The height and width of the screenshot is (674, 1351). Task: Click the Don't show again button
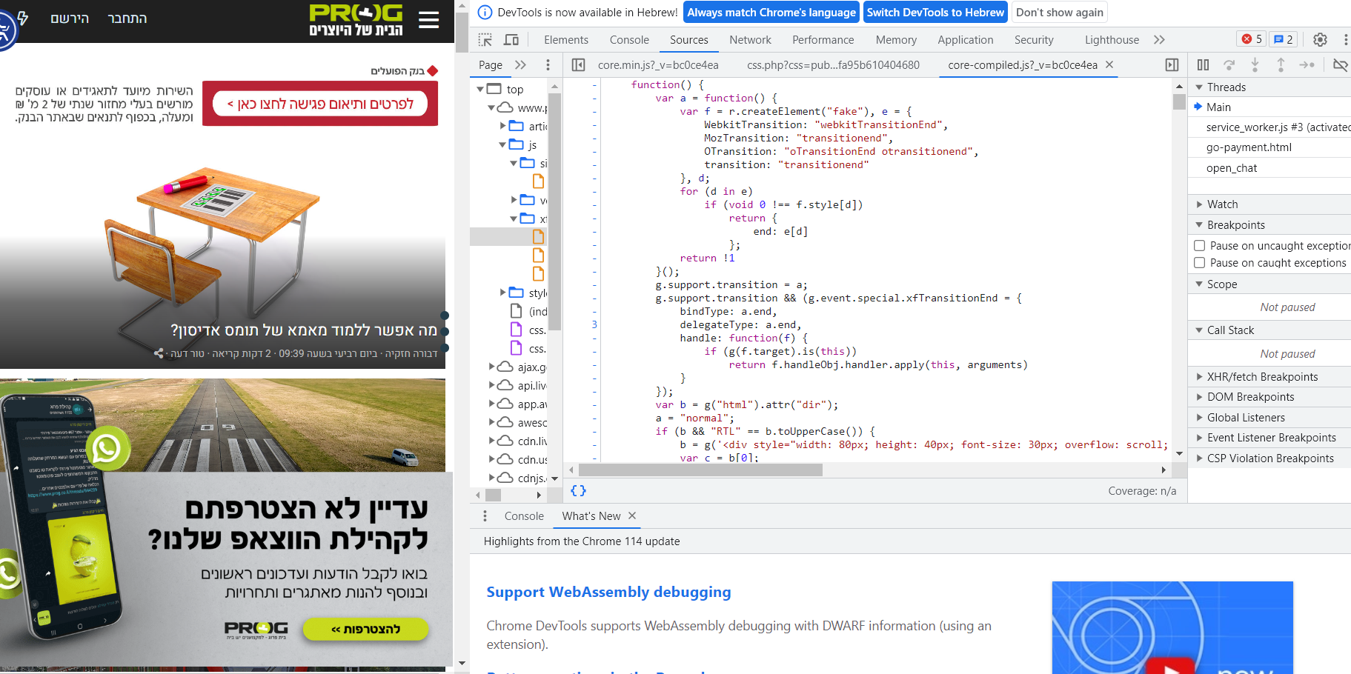click(1059, 13)
